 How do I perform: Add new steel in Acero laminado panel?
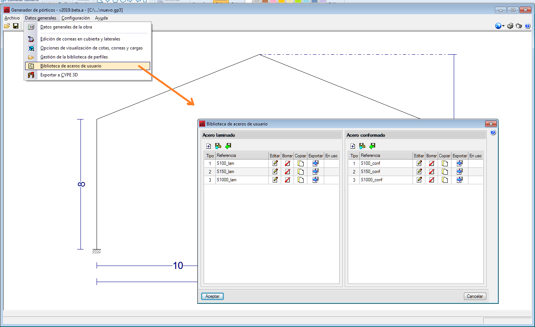click(x=209, y=146)
